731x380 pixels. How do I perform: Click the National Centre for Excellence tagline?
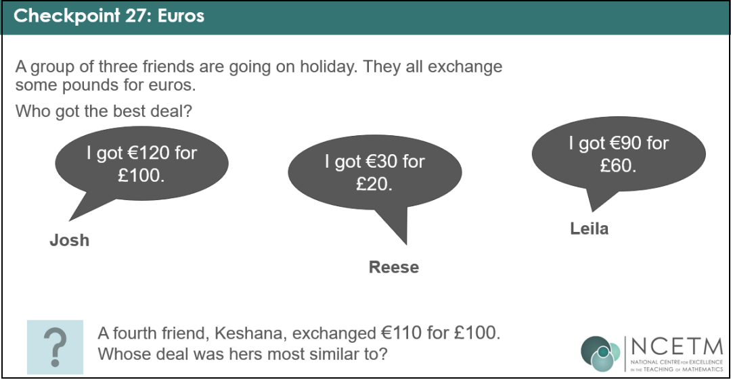pyautogui.click(x=676, y=366)
